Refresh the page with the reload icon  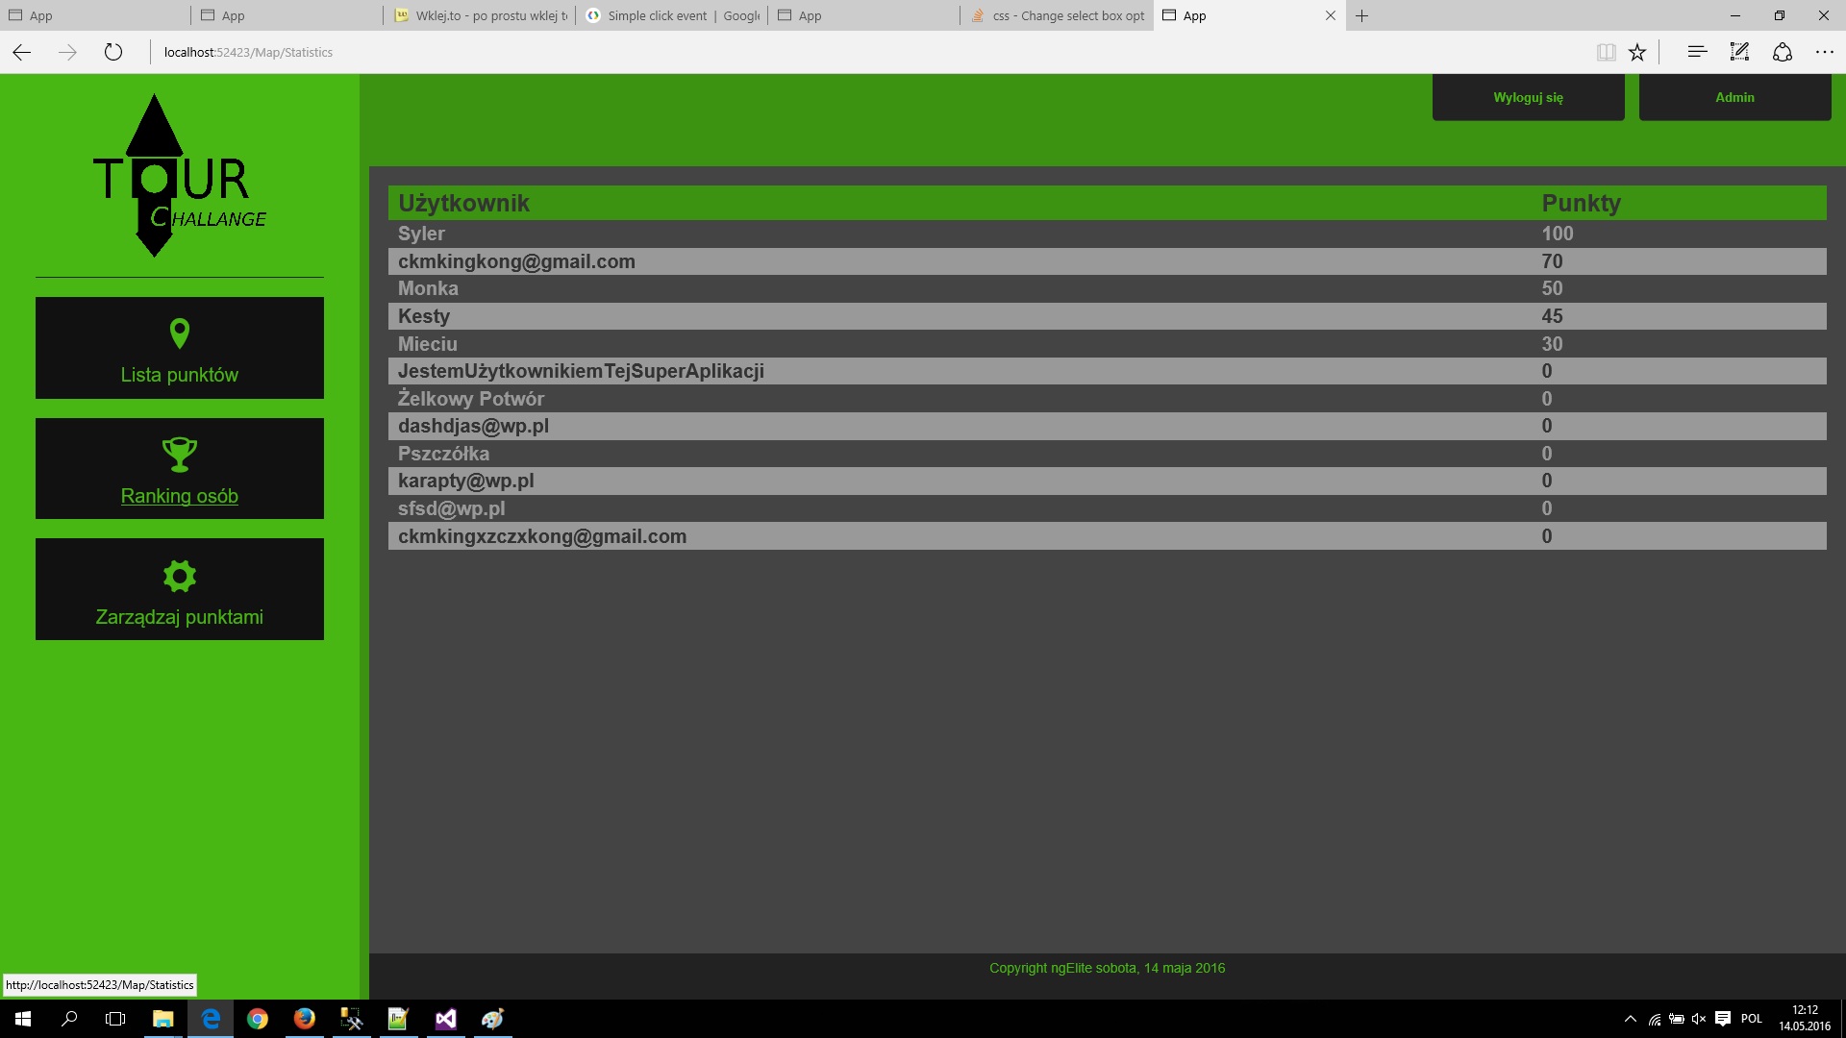click(x=113, y=52)
